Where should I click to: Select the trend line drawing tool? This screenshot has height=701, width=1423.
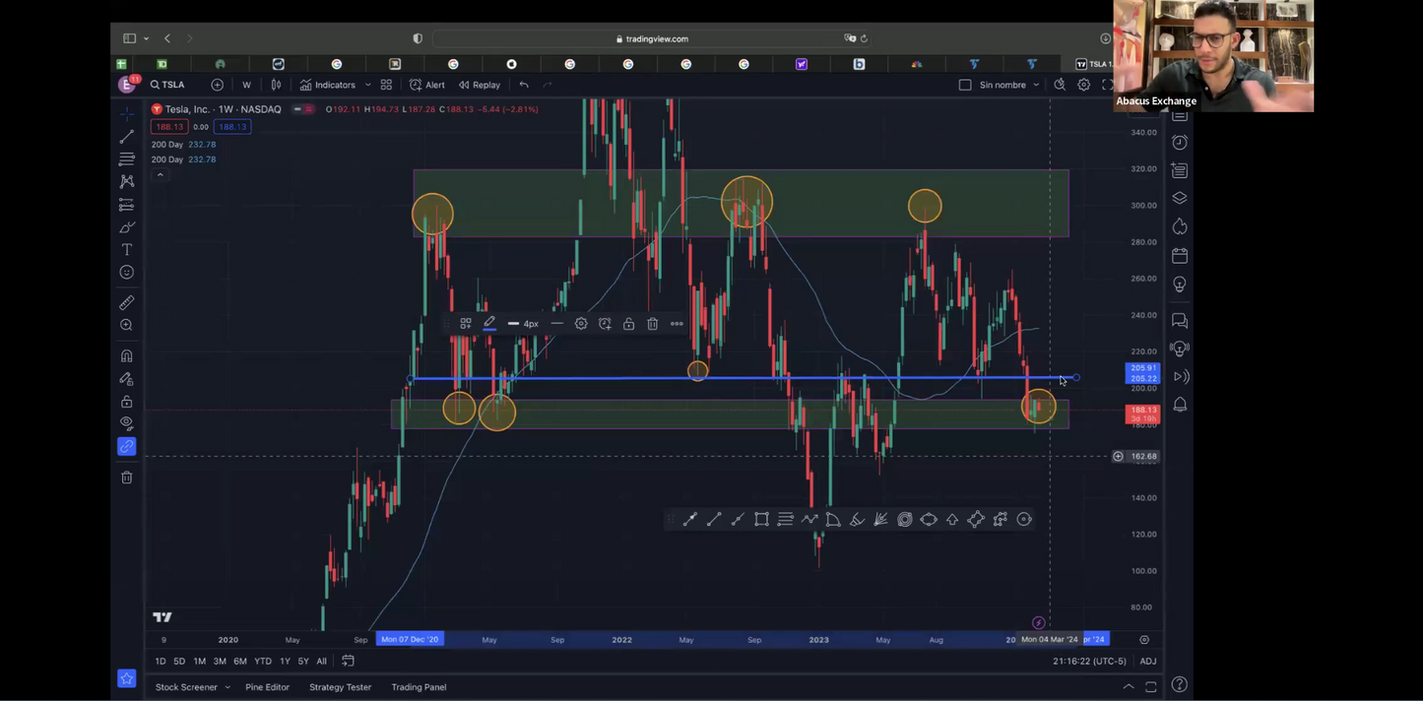click(127, 137)
